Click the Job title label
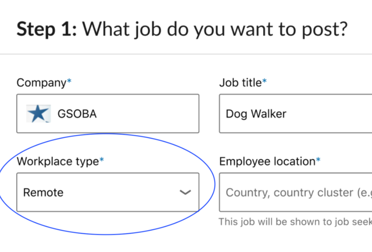This screenshot has height=252, width=372. point(240,83)
